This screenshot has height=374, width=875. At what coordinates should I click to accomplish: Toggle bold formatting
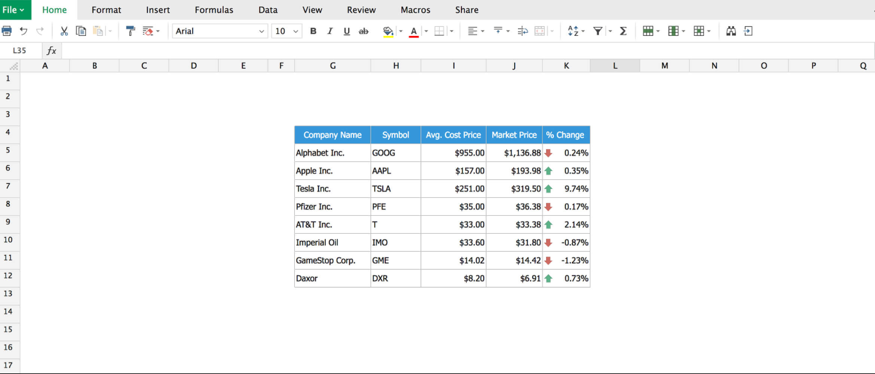[313, 30]
